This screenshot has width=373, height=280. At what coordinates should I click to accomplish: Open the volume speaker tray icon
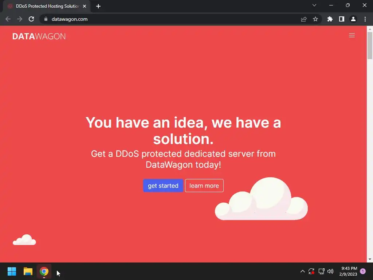(x=330, y=271)
